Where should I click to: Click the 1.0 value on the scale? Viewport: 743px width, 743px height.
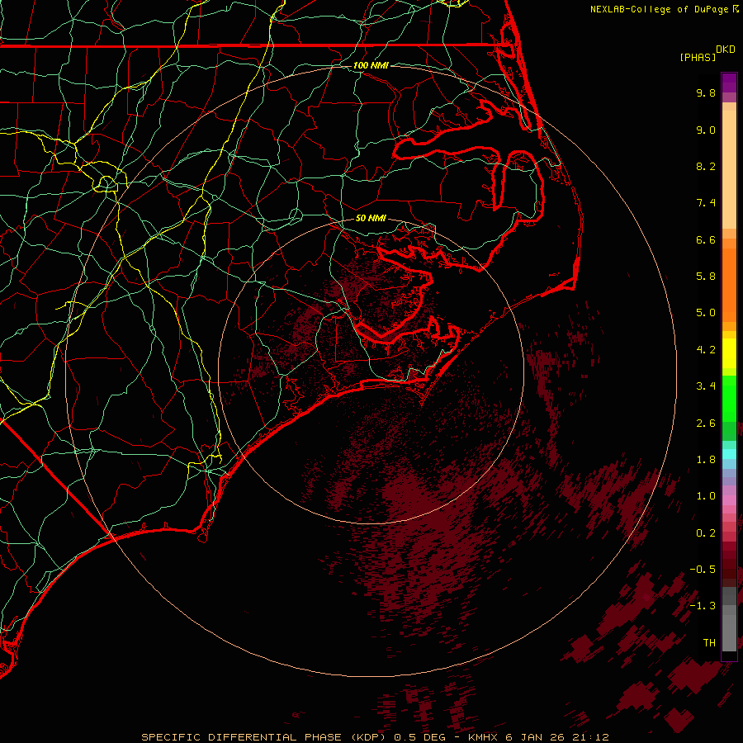pos(706,496)
